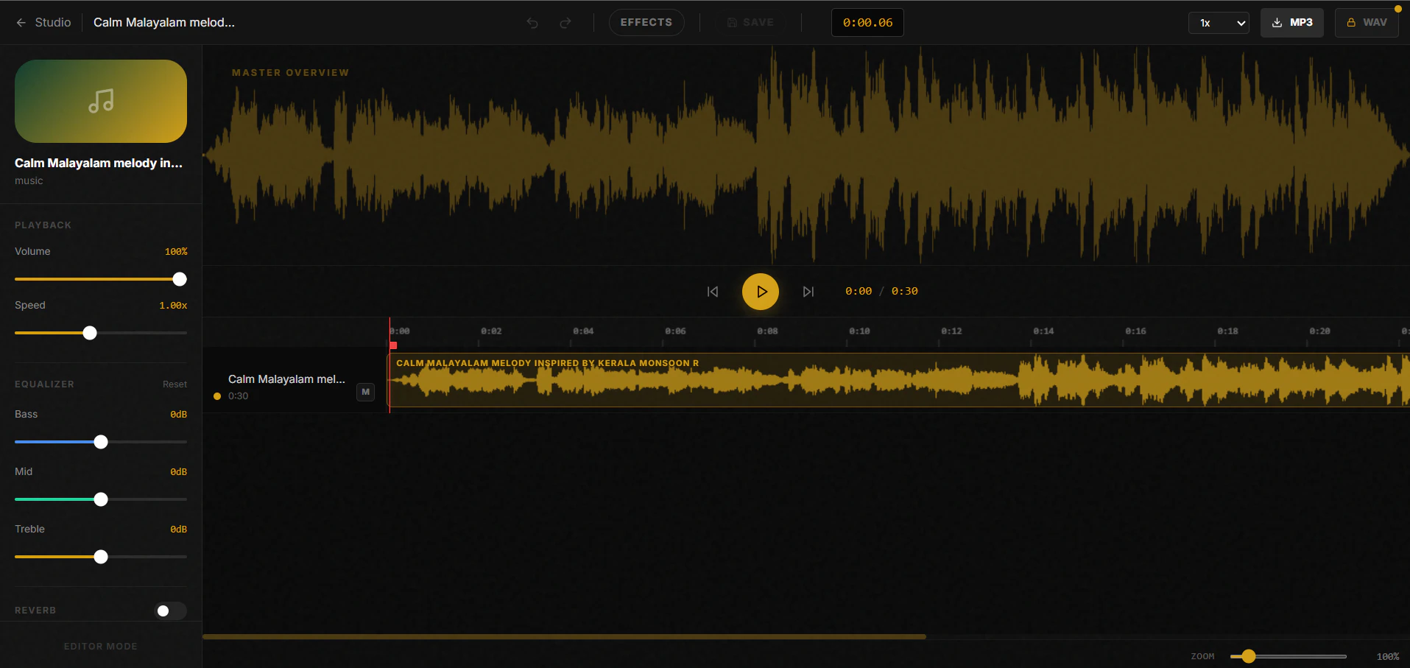Adjust the Volume slider
Image resolution: width=1410 pixels, height=668 pixels.
click(x=101, y=279)
